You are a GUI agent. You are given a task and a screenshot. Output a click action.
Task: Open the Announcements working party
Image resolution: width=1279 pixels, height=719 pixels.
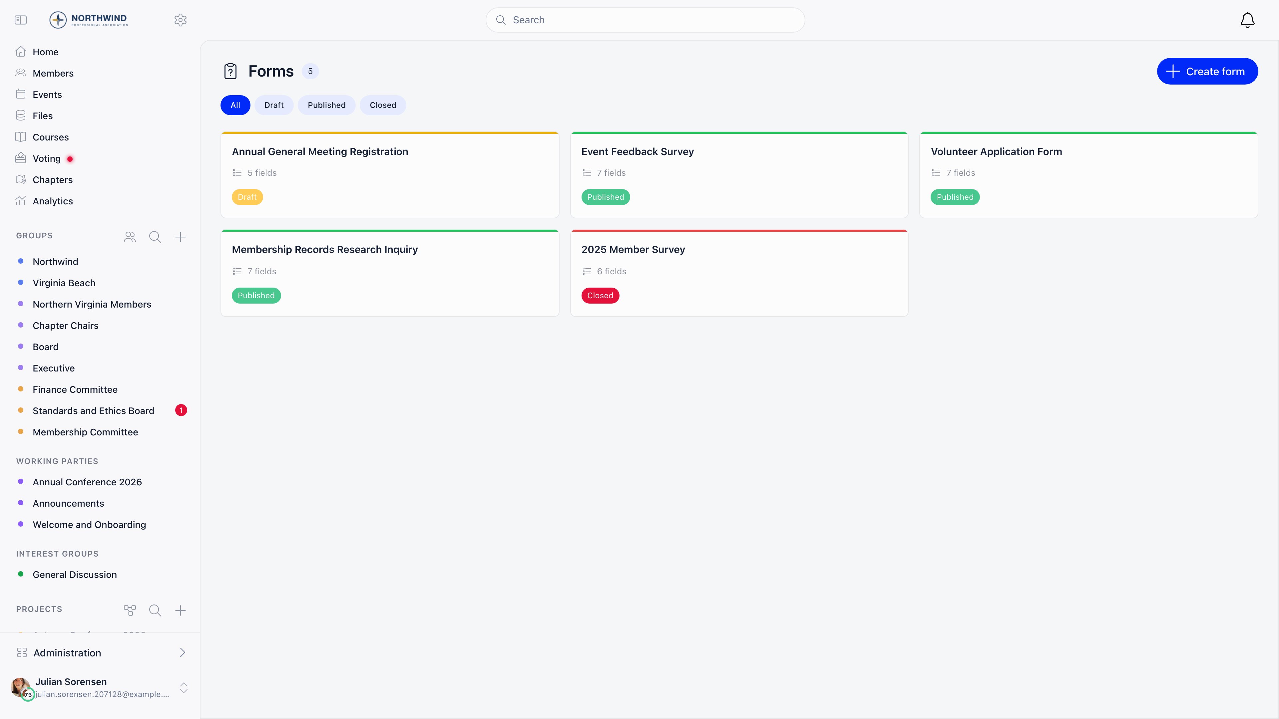69,503
